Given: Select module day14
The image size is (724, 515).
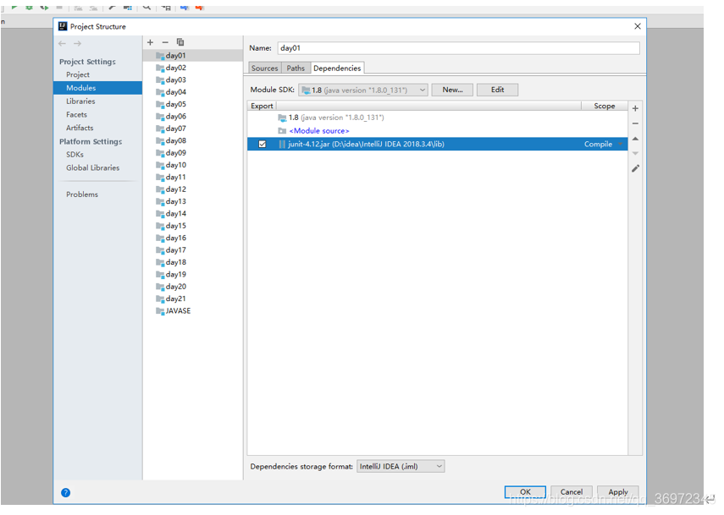Looking at the screenshot, I should tap(193, 214).
